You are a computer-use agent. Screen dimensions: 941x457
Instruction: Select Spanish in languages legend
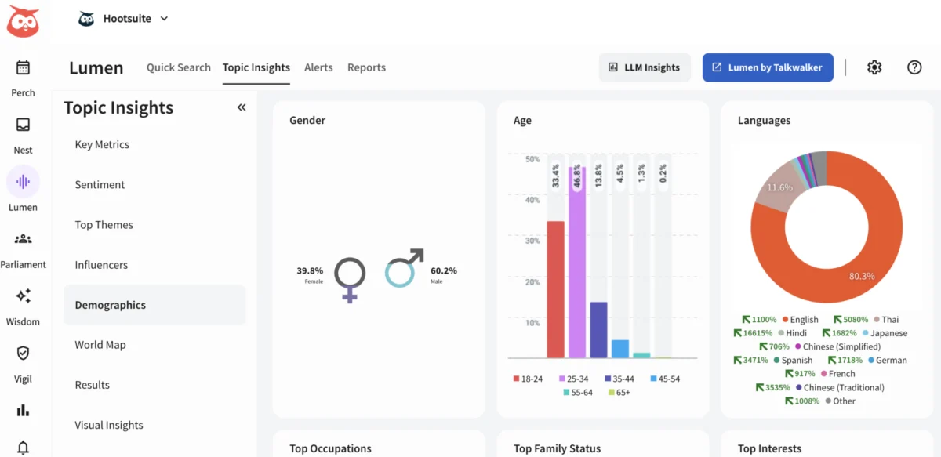[x=793, y=361]
